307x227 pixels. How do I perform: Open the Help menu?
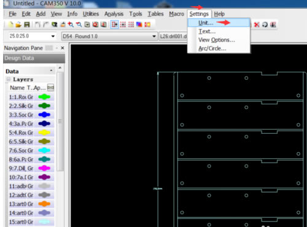[x=219, y=14]
